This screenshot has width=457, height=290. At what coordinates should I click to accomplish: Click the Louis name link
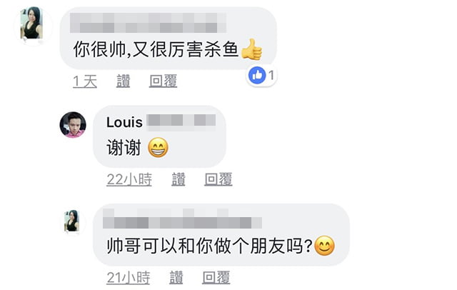[x=124, y=122]
